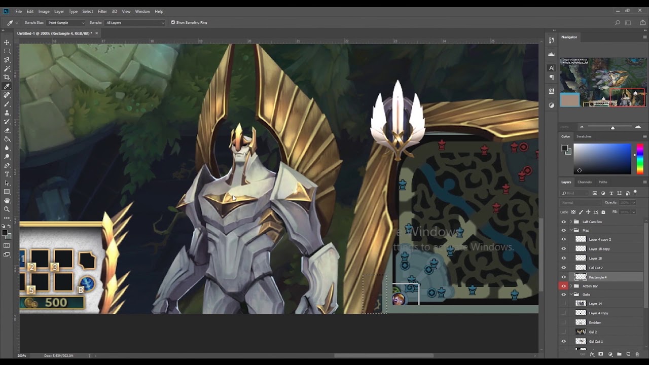Expand the Left Cam Box group
The image size is (649, 365).
(x=571, y=222)
